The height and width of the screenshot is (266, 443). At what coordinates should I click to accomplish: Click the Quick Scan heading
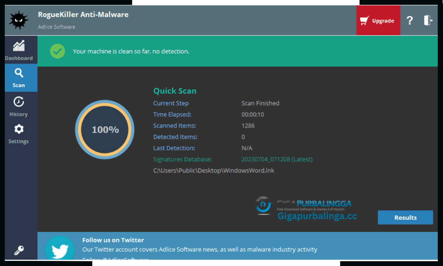pos(175,91)
